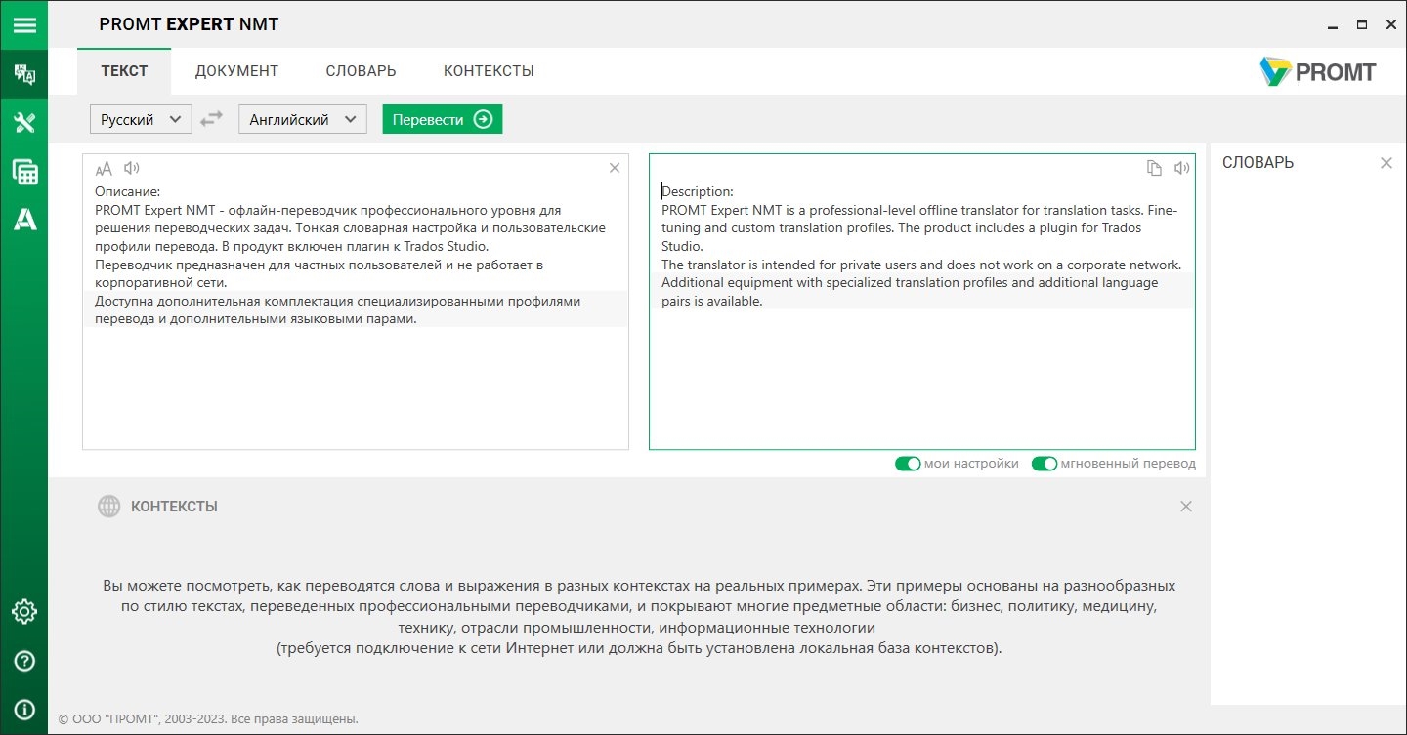The width and height of the screenshot is (1407, 735).
Task: Open the help question mark icon
Action: 23,661
